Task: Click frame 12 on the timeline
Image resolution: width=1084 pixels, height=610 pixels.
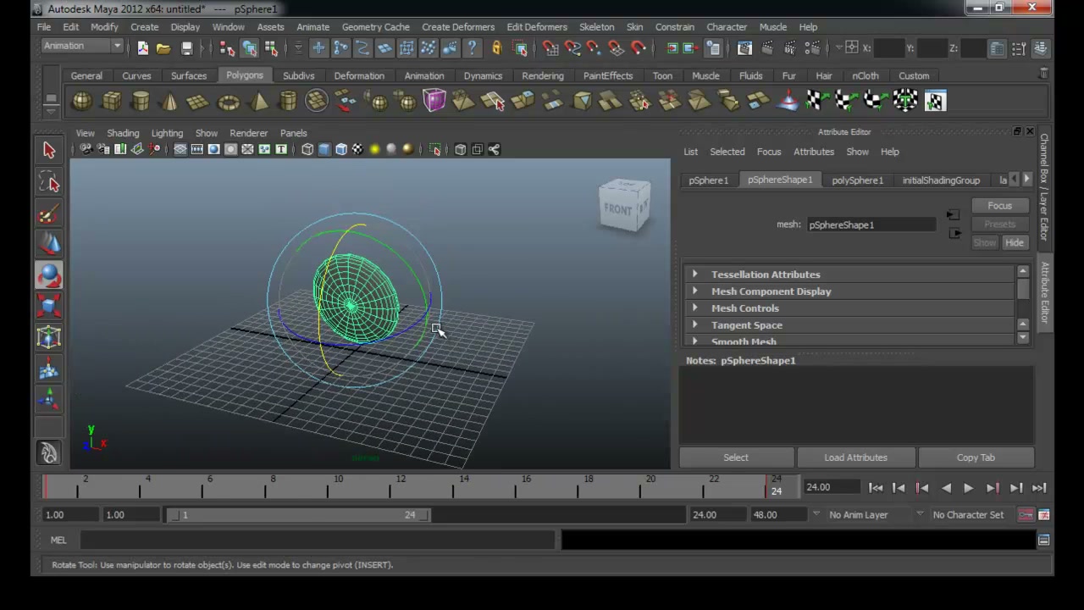Action: (401, 486)
